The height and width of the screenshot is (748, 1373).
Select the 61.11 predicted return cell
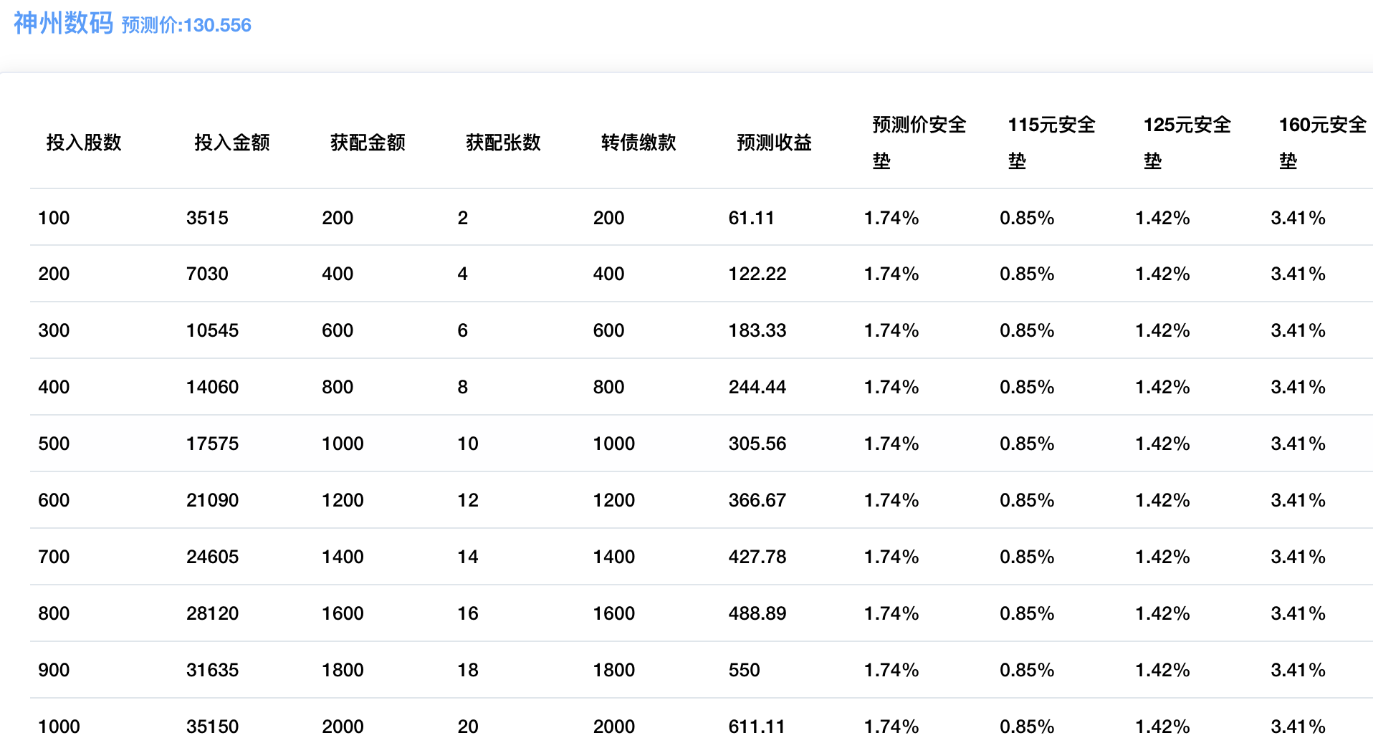click(x=751, y=218)
